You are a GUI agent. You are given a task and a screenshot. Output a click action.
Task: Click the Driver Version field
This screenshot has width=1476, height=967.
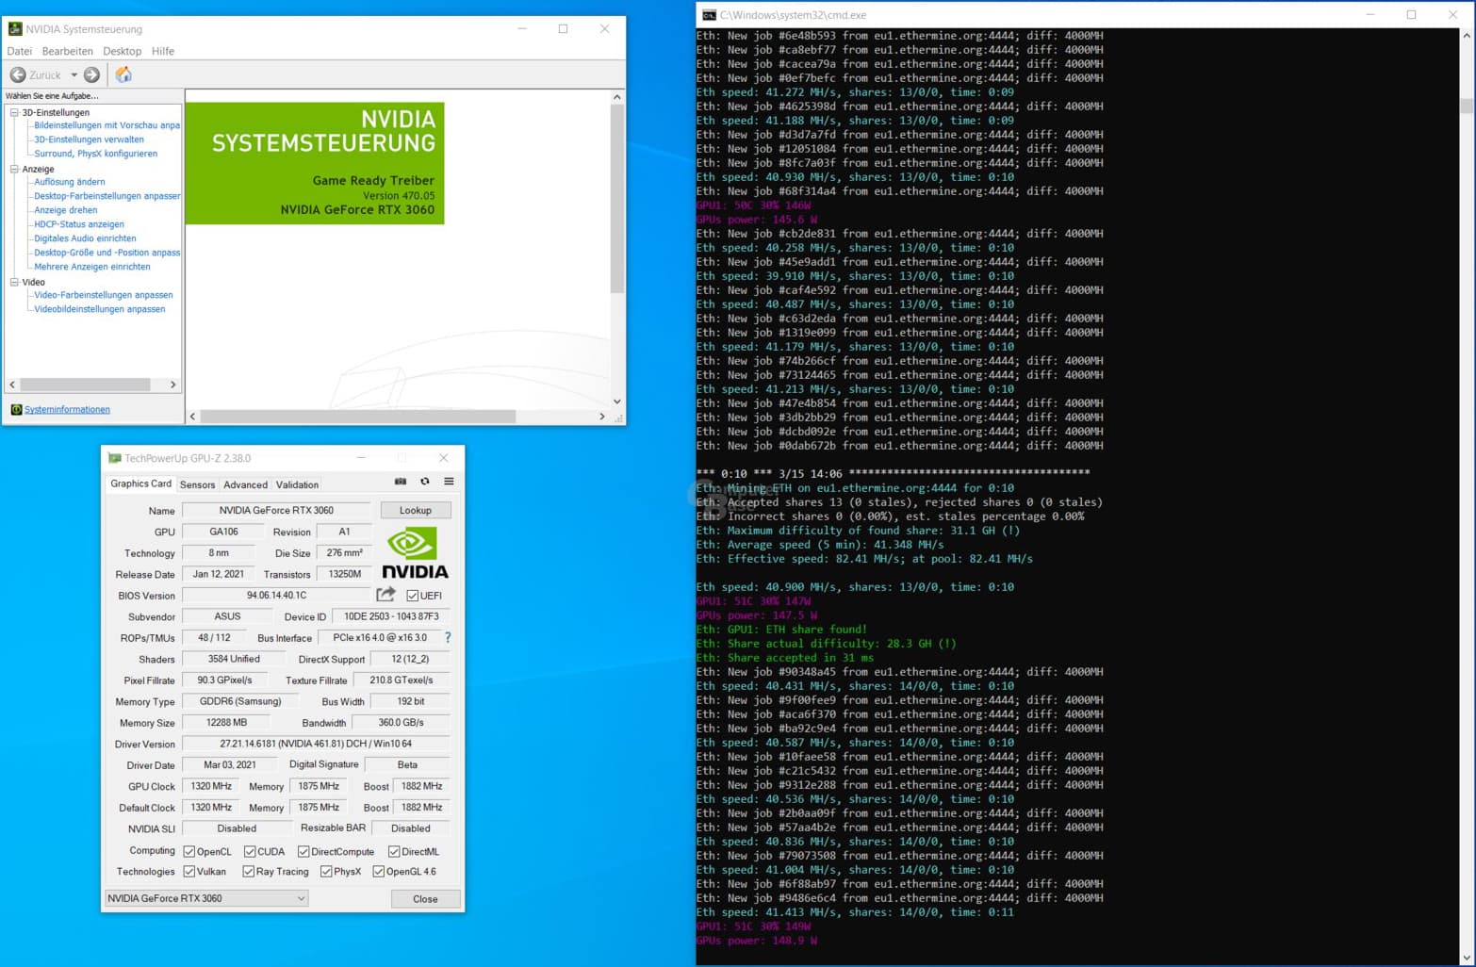(316, 744)
